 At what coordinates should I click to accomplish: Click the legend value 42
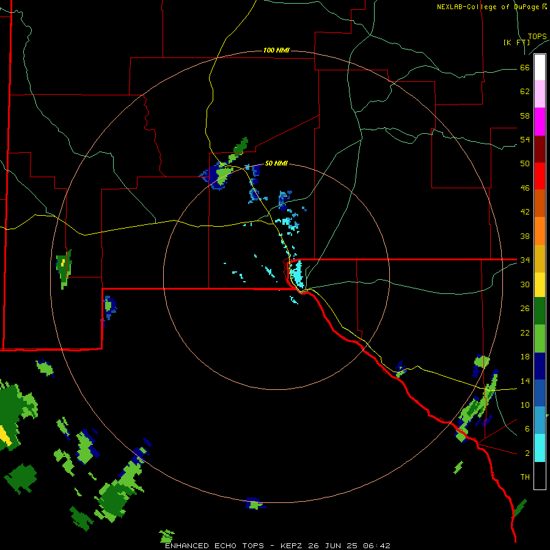pos(525,211)
